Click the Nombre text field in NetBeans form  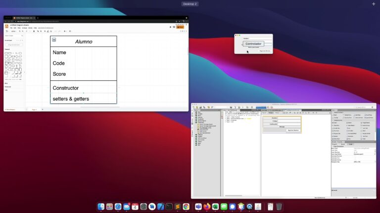289,118
